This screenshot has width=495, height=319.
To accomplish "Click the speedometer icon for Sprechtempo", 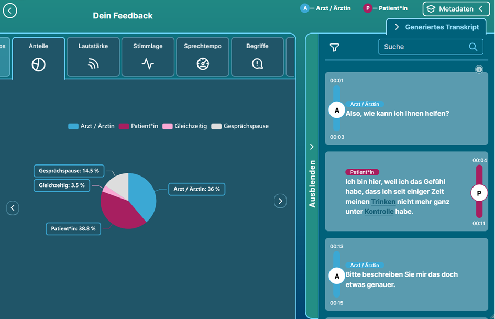I will [203, 64].
